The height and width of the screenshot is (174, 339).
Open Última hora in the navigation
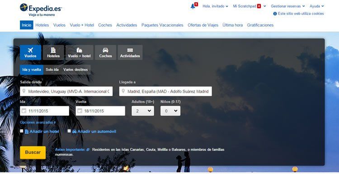(233, 25)
